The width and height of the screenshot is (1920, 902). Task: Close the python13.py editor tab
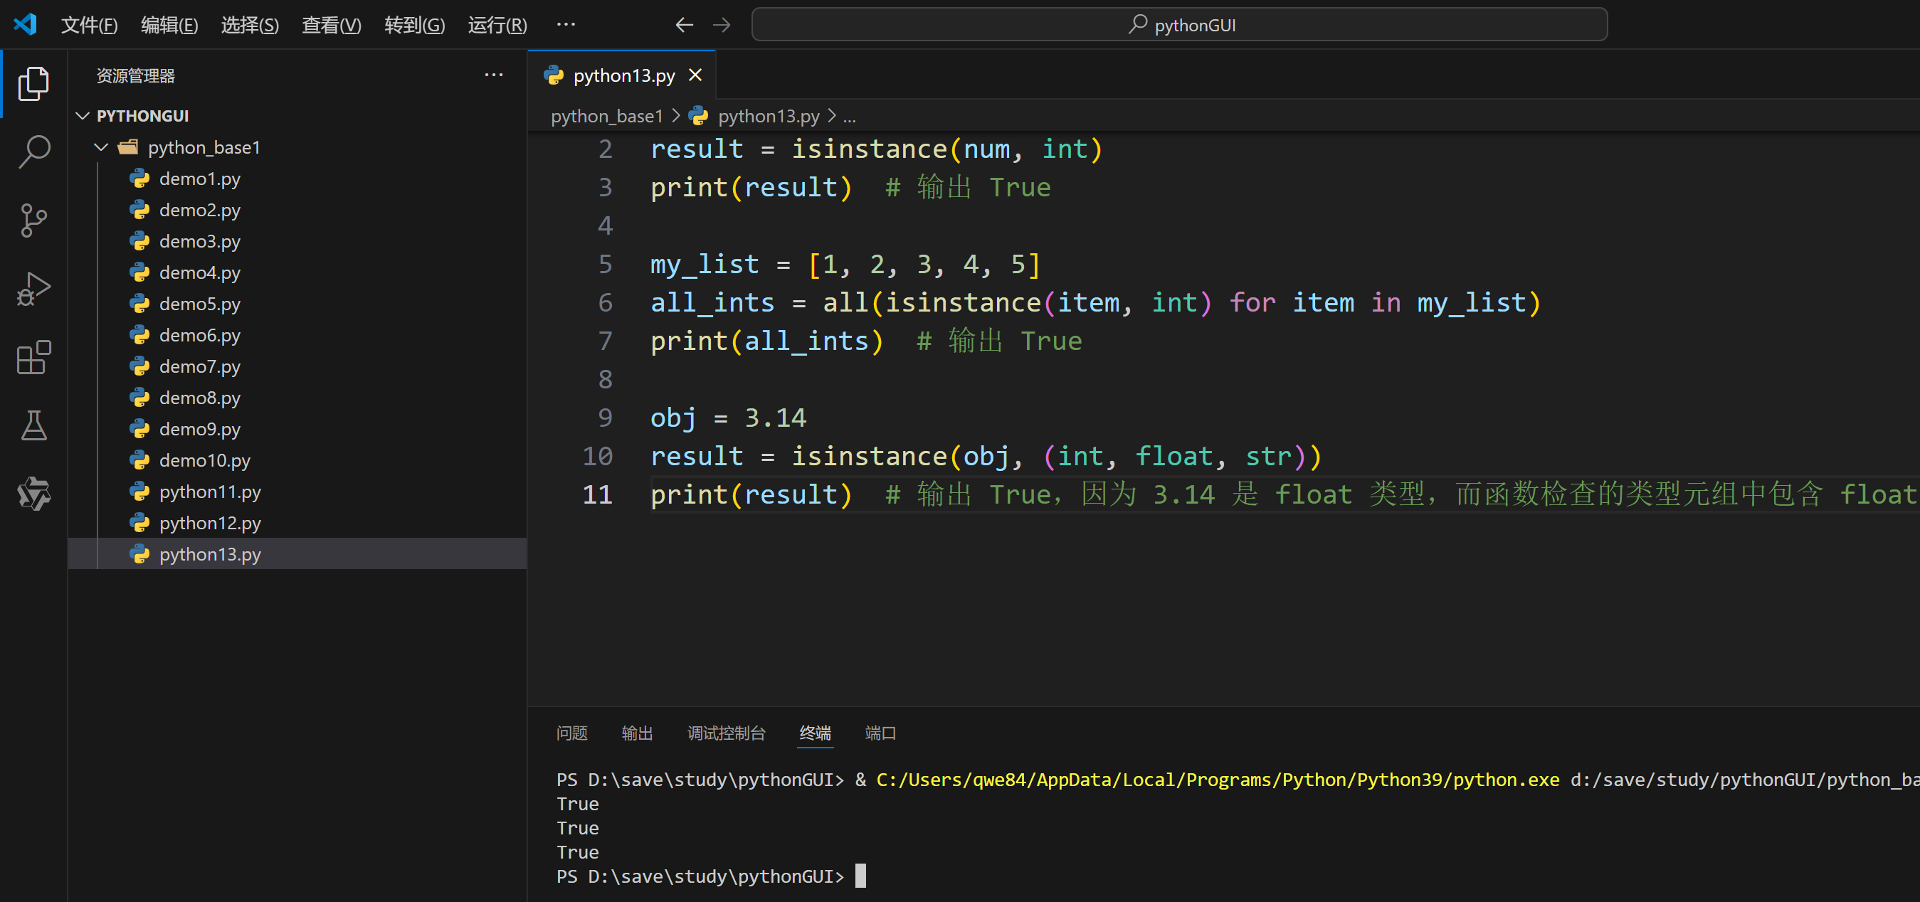click(x=695, y=75)
